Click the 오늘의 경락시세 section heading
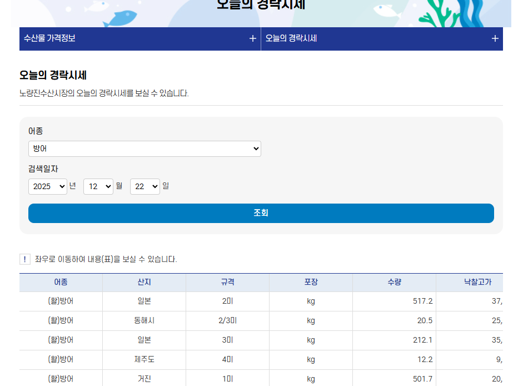 pyautogui.click(x=53, y=75)
